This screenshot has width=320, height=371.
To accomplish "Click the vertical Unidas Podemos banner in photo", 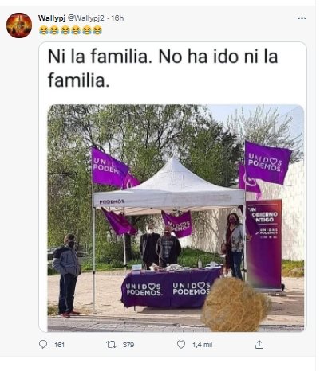I will coord(264,244).
